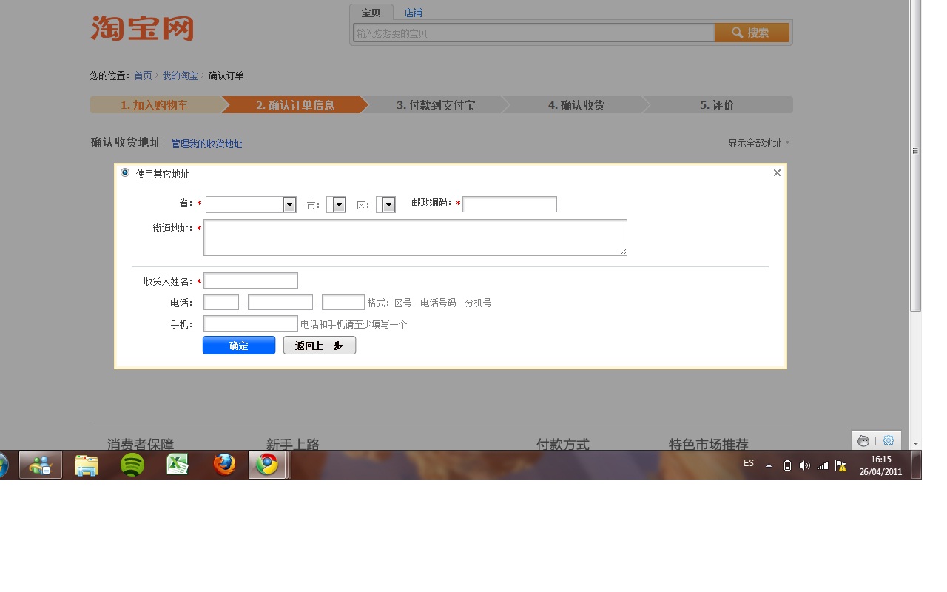This screenshot has width=947, height=592.
Task: Click the ES language indicator
Action: (x=749, y=463)
